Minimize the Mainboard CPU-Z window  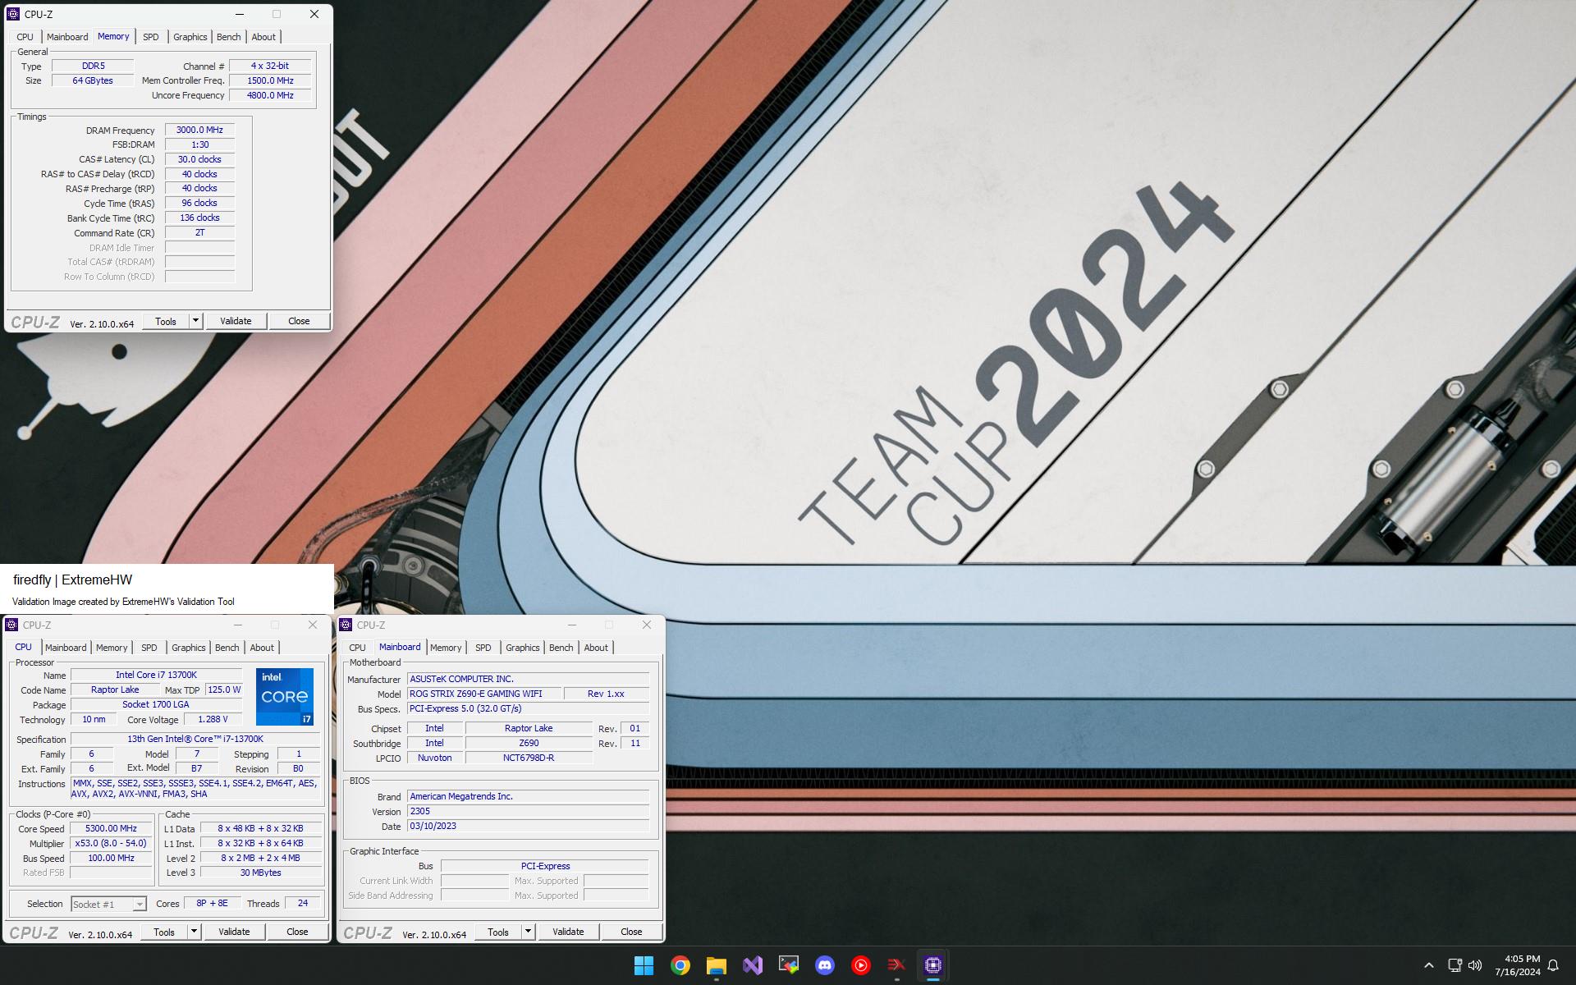tap(572, 625)
